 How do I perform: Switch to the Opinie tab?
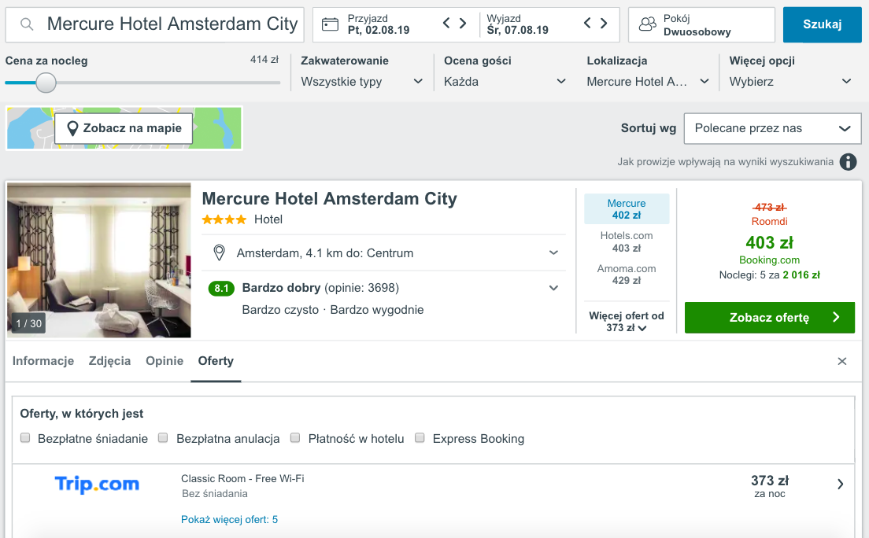(x=165, y=361)
